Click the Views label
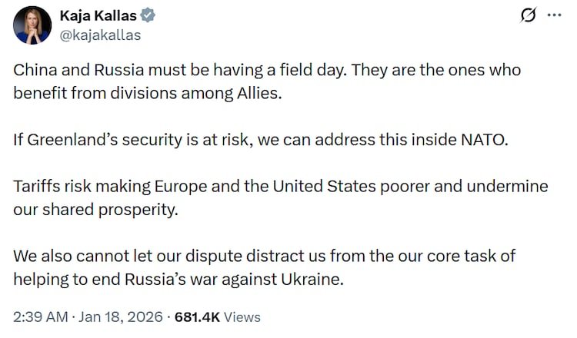The width and height of the screenshot is (577, 338). [x=242, y=316]
